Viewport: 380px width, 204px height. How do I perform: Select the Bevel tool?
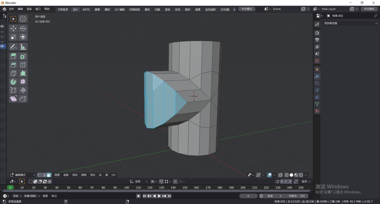(13, 65)
